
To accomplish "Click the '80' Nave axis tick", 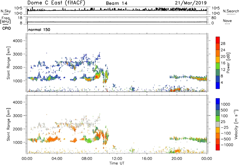I will [x=214, y=18].
